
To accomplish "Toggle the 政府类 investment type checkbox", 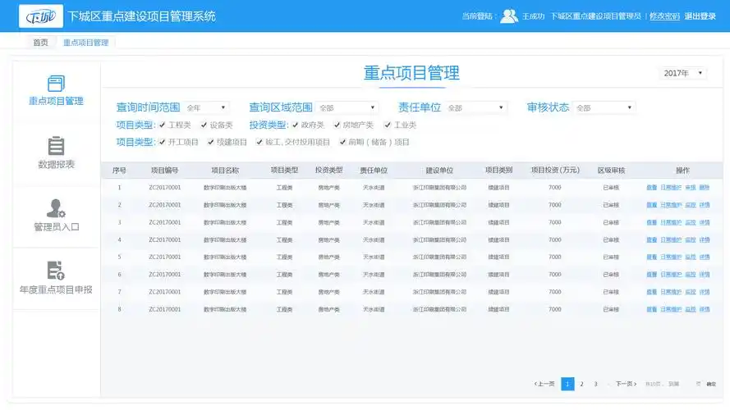I will point(295,125).
